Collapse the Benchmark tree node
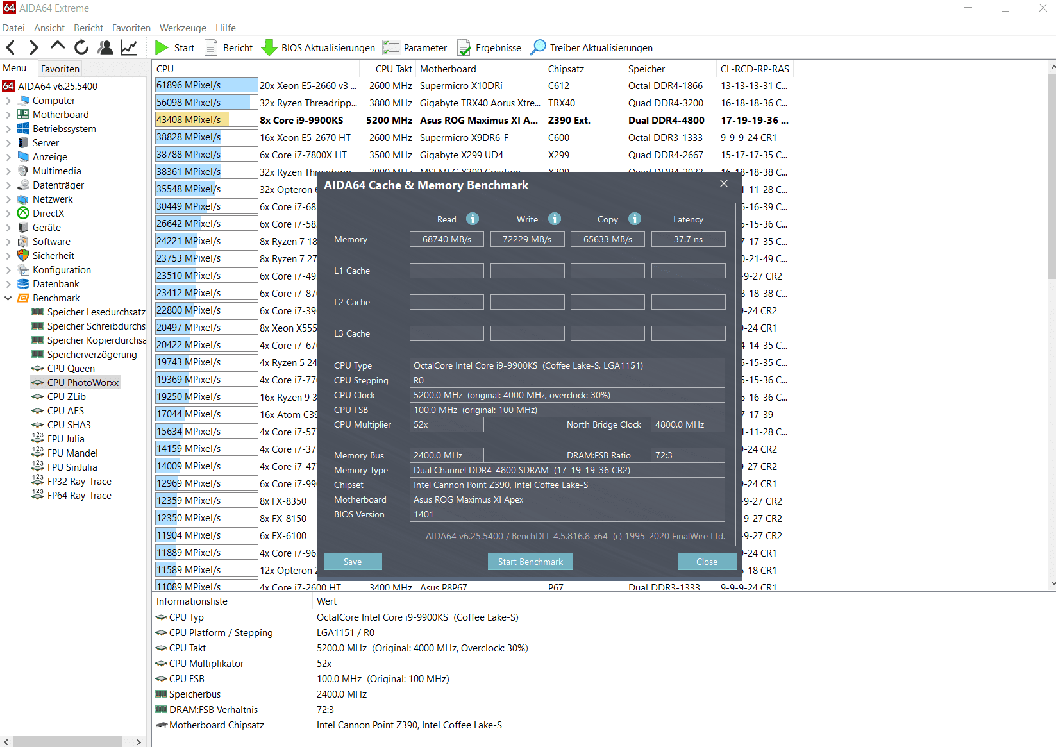 [8, 298]
